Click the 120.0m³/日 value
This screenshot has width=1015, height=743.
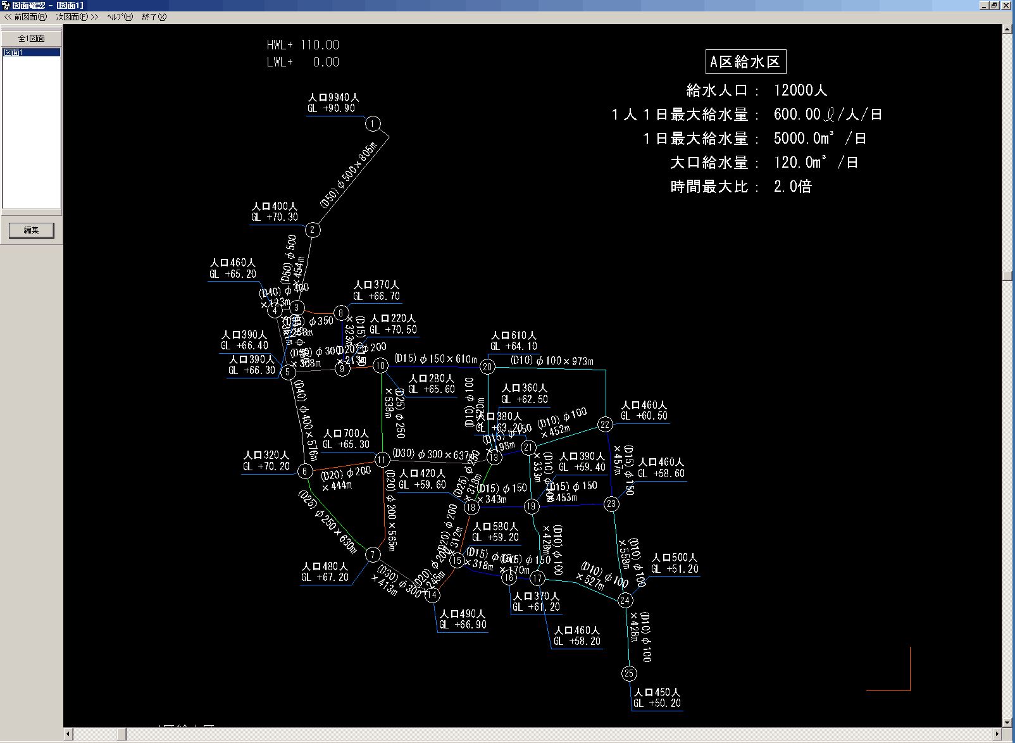[x=816, y=163]
